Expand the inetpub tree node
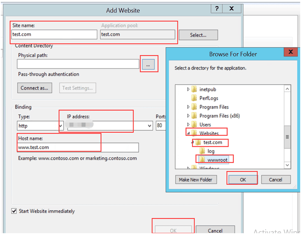Screen dimensions: 301x234 tap(188, 89)
